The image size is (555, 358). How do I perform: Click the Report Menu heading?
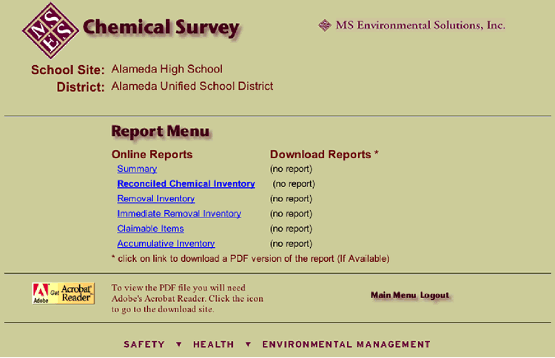click(161, 132)
